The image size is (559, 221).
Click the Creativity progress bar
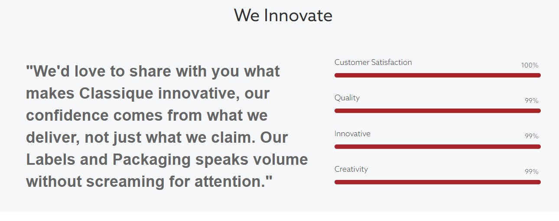(x=438, y=182)
